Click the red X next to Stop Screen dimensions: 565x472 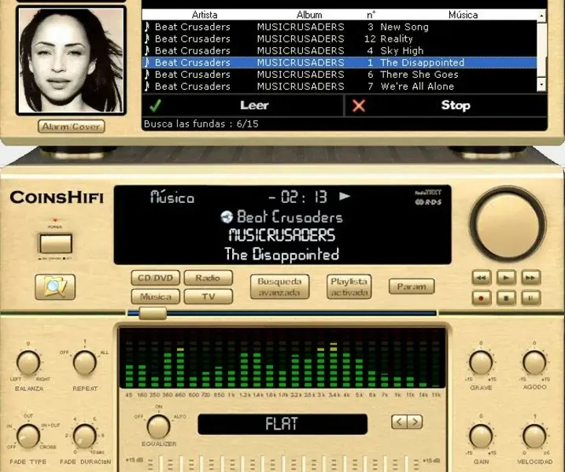359,105
